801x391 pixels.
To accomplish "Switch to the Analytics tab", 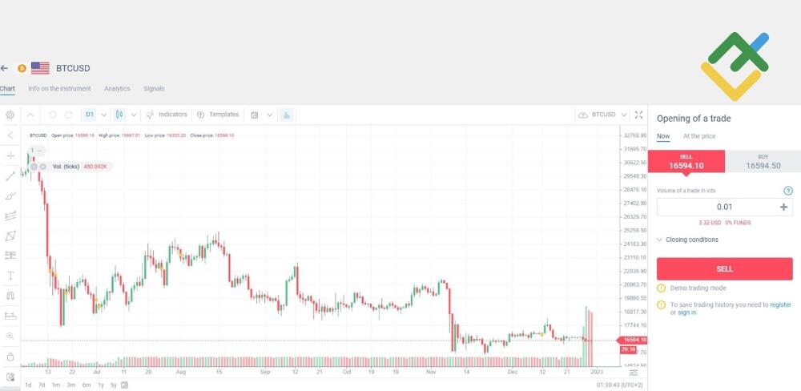I will 117,88.
